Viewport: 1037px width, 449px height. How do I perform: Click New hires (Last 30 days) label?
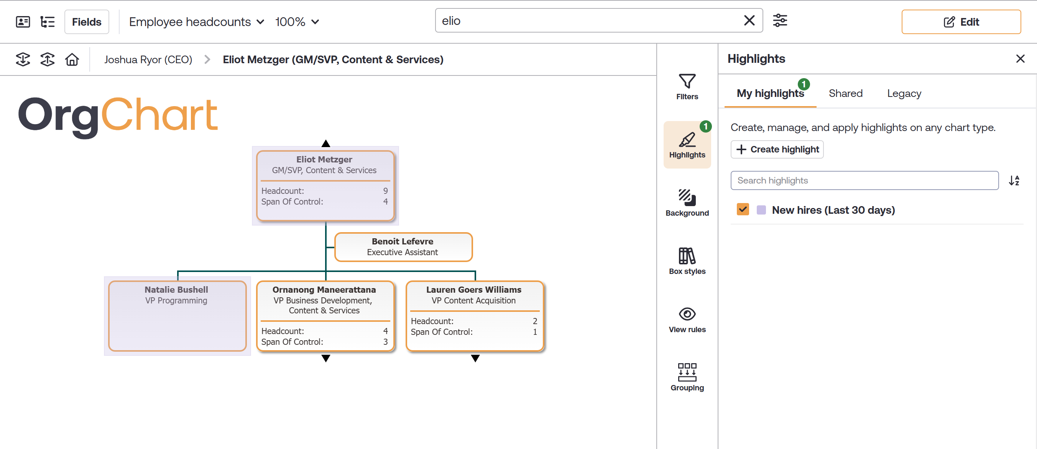pyautogui.click(x=833, y=210)
